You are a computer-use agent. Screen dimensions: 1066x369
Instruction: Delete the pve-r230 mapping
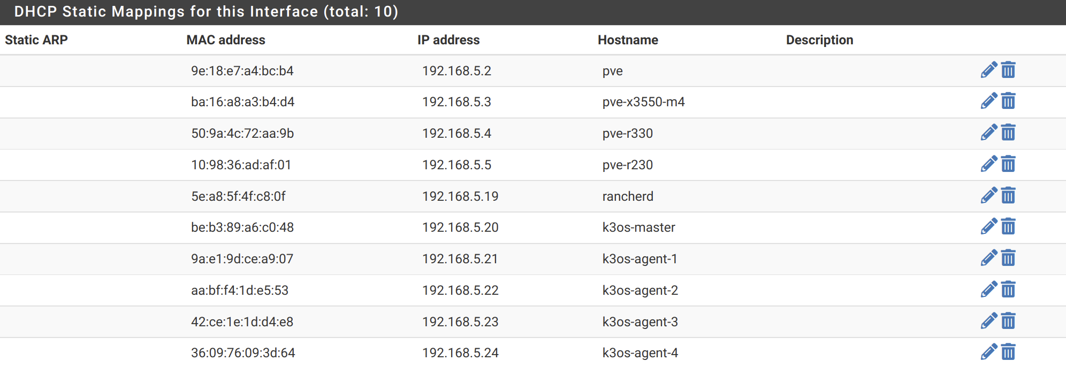tap(1008, 164)
